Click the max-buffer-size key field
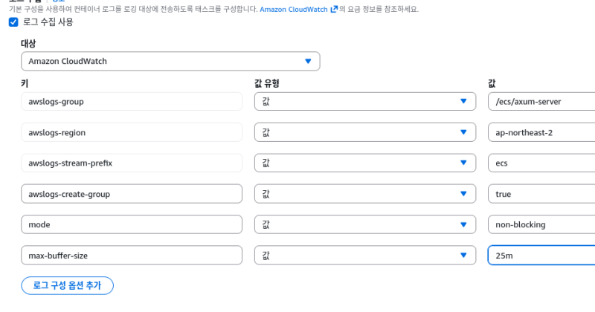 132,256
